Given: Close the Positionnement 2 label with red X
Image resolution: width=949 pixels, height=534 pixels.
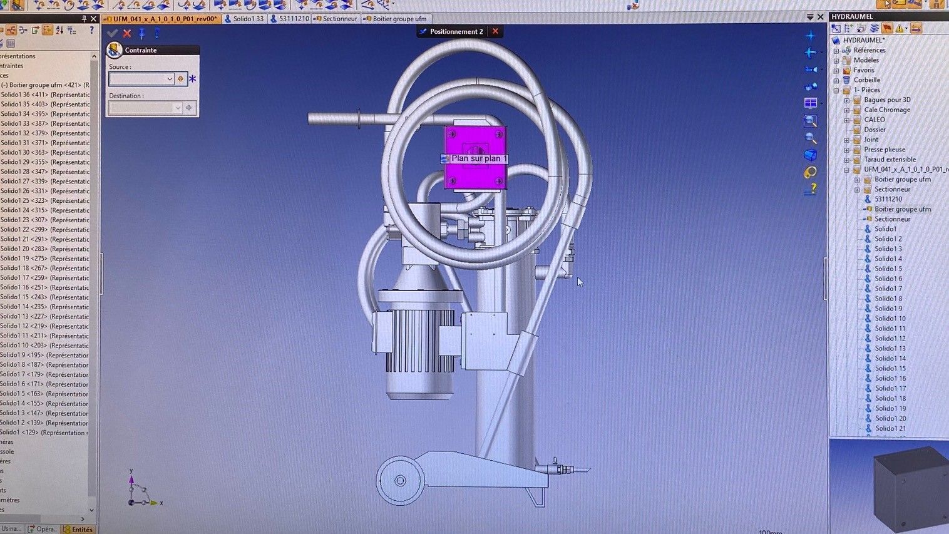Looking at the screenshot, I should (495, 31).
